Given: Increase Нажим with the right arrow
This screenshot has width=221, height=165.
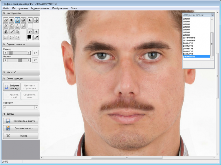Looking at the screenshot, I should click(29, 60).
